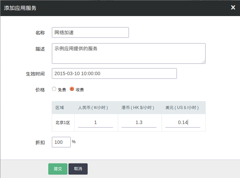Image resolution: width=240 pixels, height=178 pixels.
Task: Close the 添加应用服务 dialog
Action: (233, 8)
